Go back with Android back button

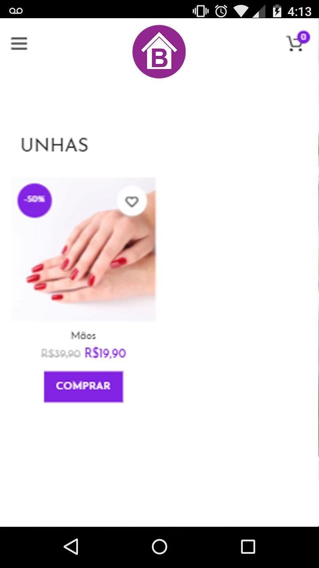[x=71, y=547]
